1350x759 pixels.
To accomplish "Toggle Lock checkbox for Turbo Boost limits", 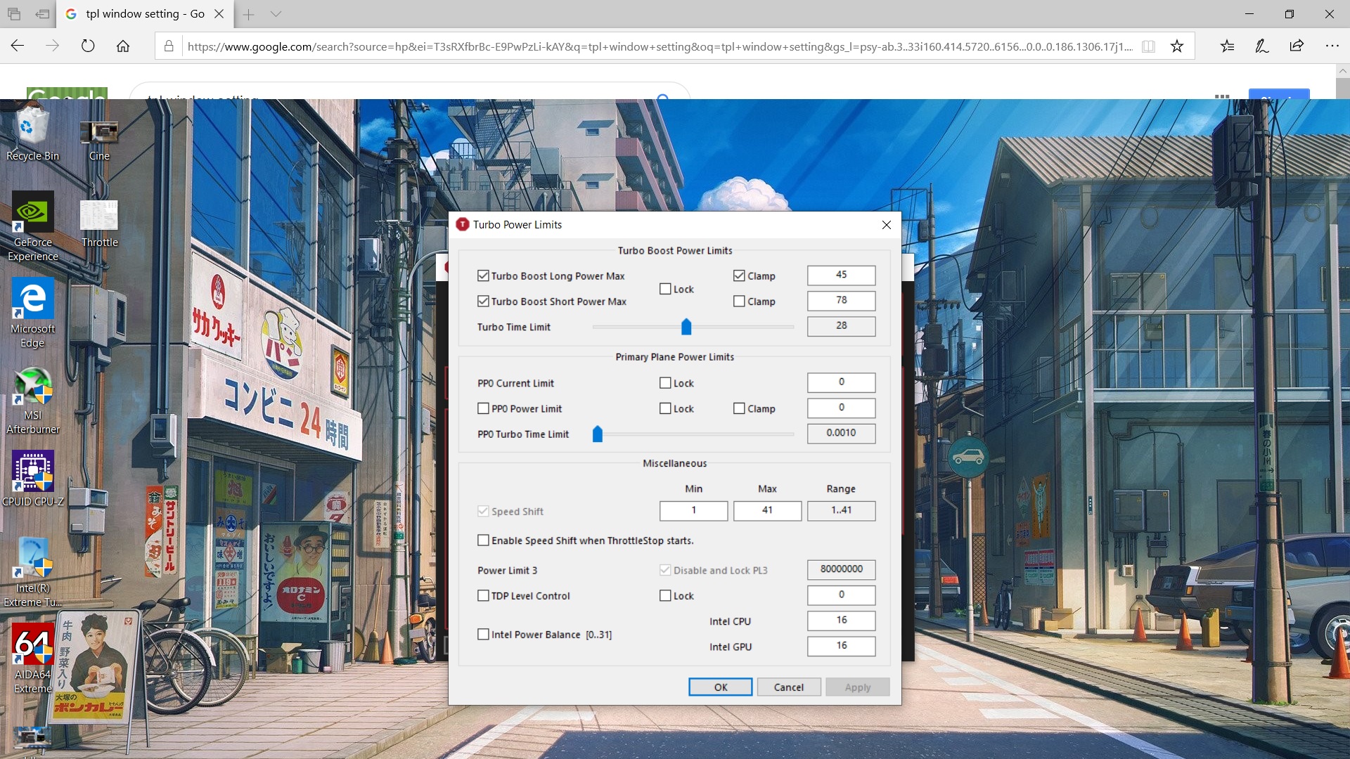I will (665, 289).
